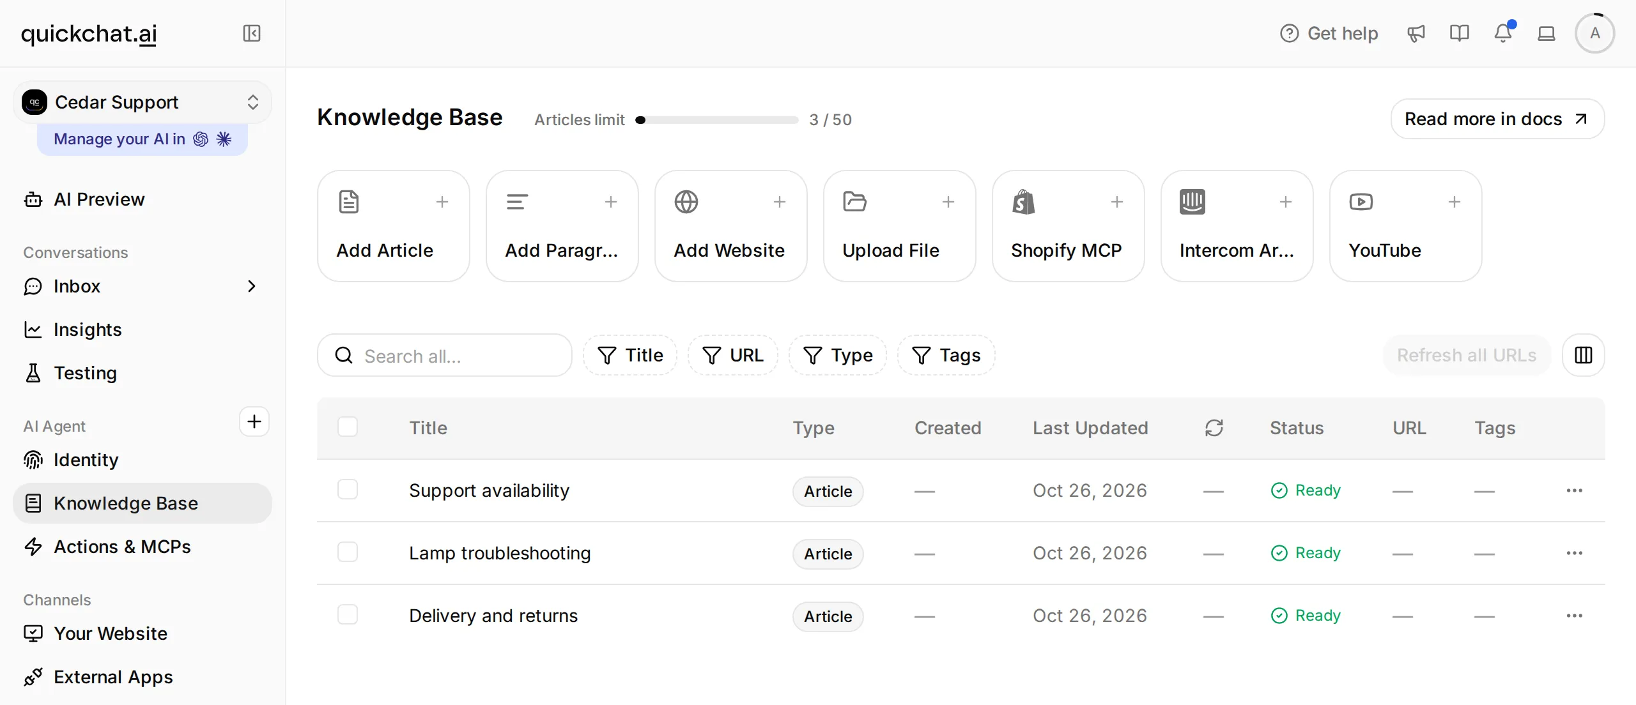Open more options for Lamp troubleshooting
This screenshot has width=1636, height=705.
(x=1575, y=553)
